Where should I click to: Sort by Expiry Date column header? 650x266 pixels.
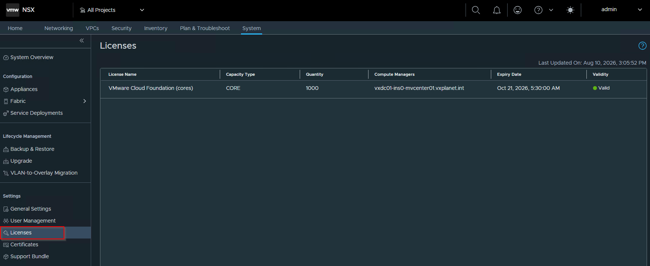pos(509,74)
